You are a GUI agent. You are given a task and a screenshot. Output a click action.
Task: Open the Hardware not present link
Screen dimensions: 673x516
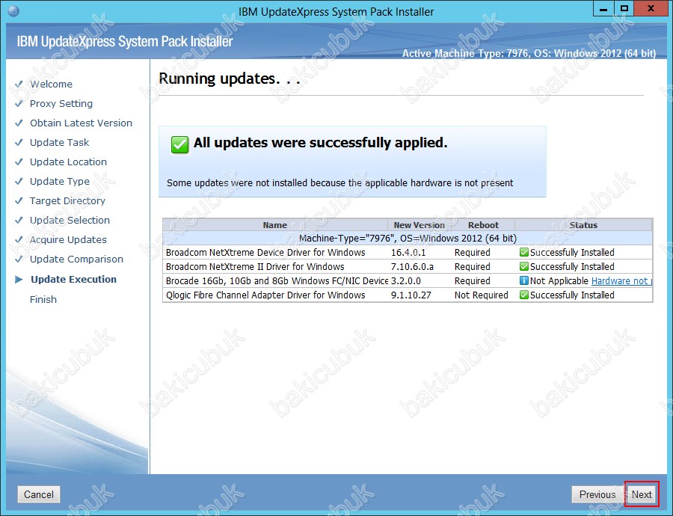[621, 280]
